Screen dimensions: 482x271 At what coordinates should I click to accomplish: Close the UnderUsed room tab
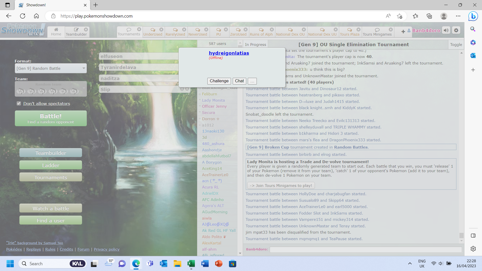161,29
